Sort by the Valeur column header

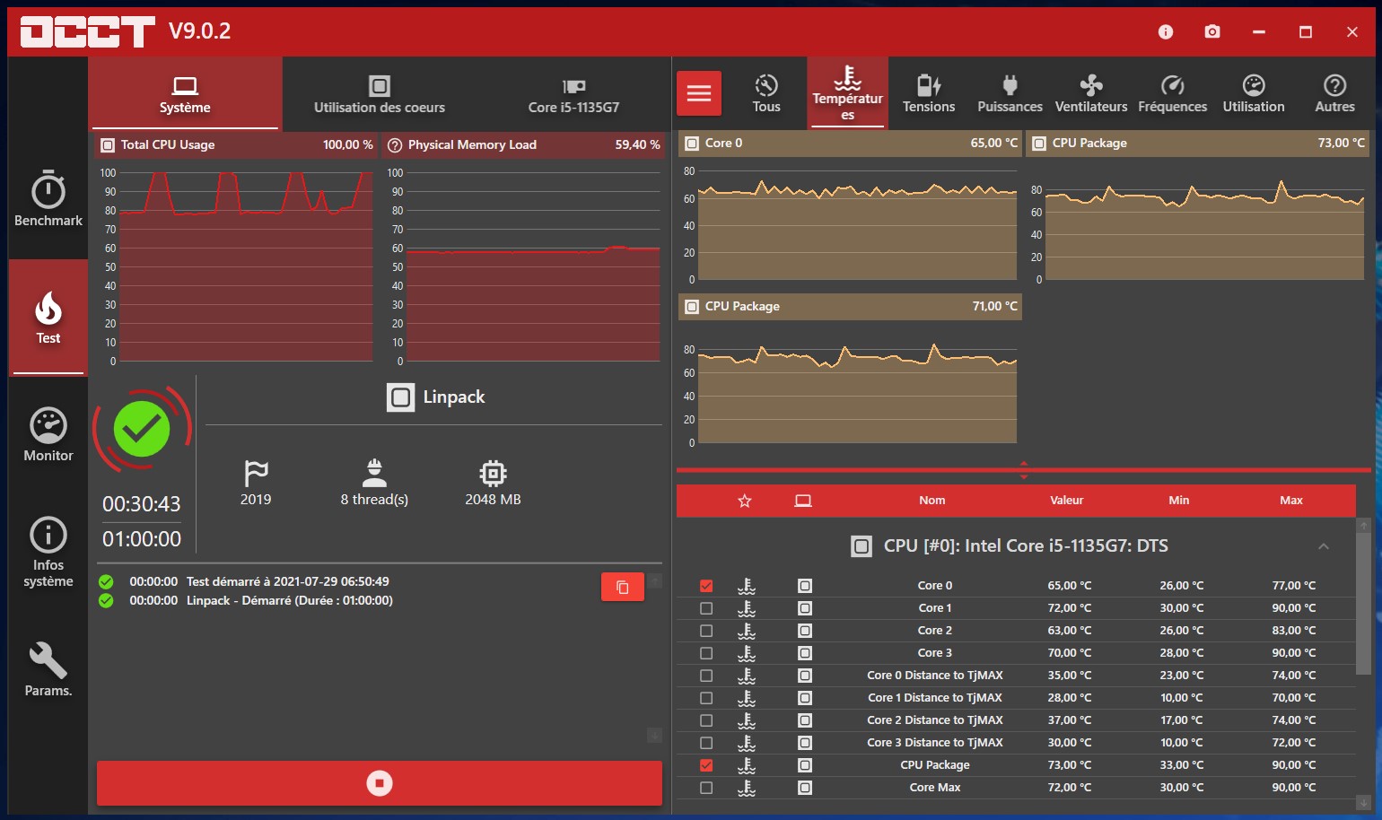pos(1067,501)
